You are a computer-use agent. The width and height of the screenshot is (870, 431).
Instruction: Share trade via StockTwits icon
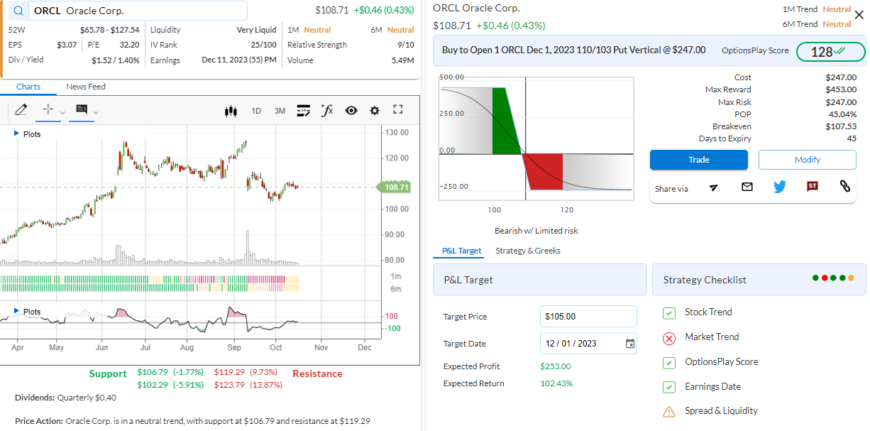pyautogui.click(x=813, y=187)
